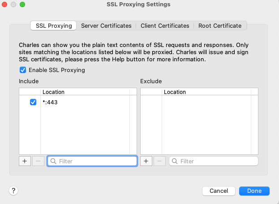Switch to the Root Certificate tab
Image resolution: width=279 pixels, height=204 pixels.
coord(220,26)
